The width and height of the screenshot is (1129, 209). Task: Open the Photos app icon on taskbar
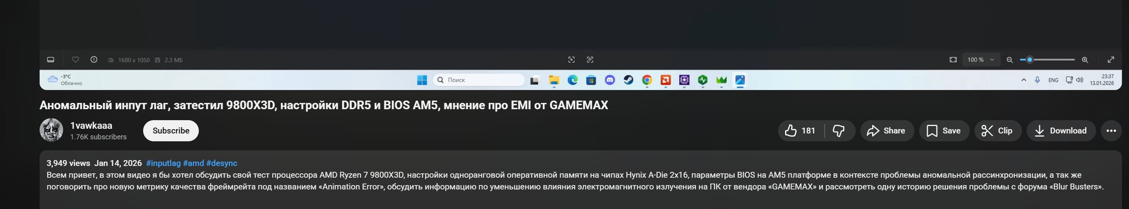tap(740, 80)
